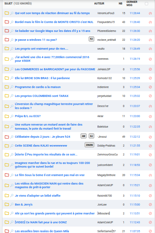Open topic 'Ahi ça sort les grands parents'
This screenshot has height=233, width=155.
(x=55, y=213)
